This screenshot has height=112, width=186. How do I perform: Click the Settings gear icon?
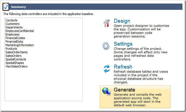tap(106, 46)
